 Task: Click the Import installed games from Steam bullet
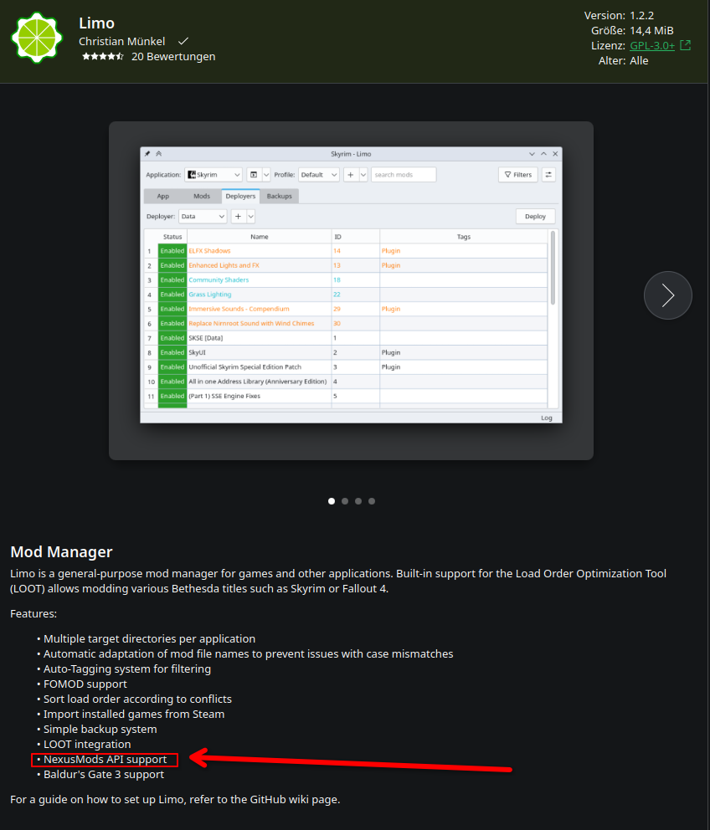131,714
